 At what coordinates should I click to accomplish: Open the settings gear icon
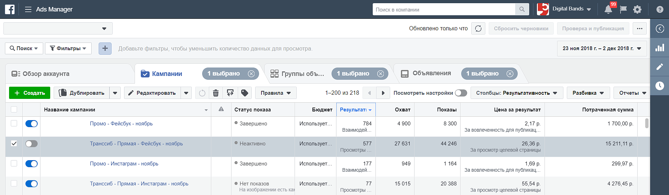637,9
